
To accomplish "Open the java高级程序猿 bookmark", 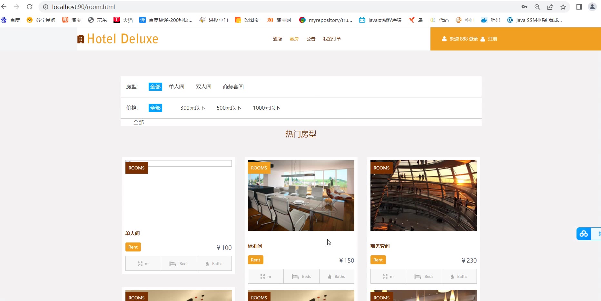I will pyautogui.click(x=380, y=20).
